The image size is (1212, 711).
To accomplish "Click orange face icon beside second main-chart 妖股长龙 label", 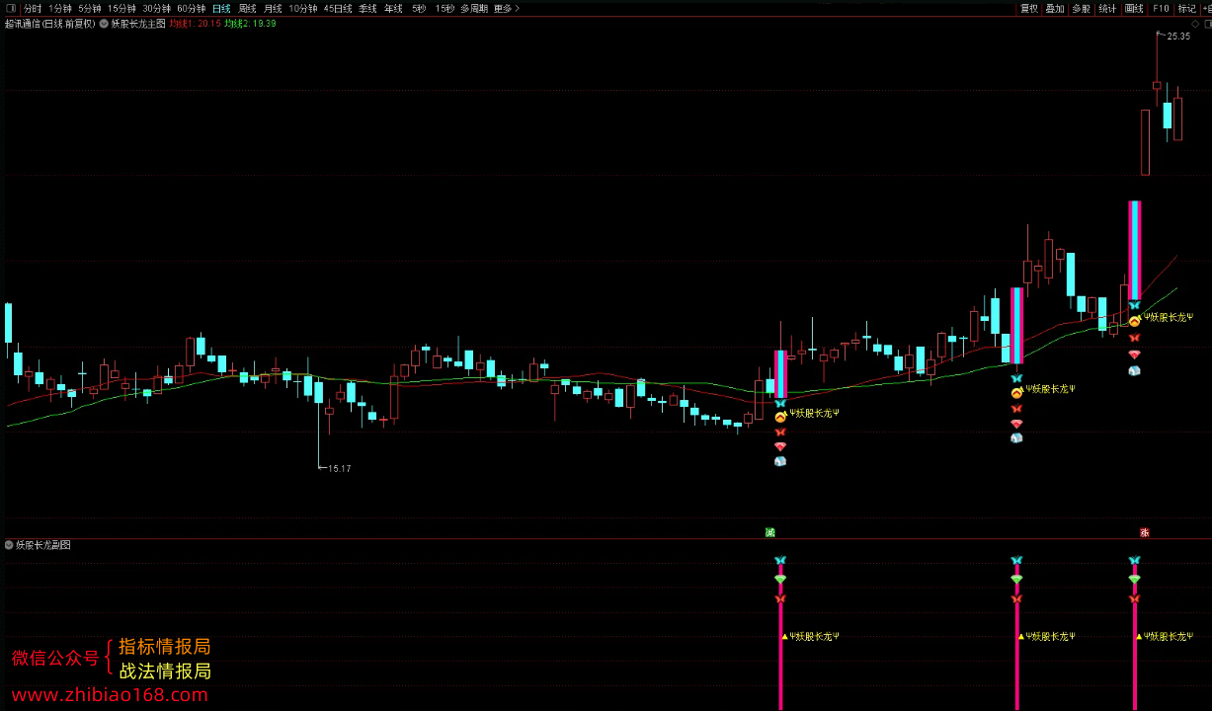I will [1016, 393].
